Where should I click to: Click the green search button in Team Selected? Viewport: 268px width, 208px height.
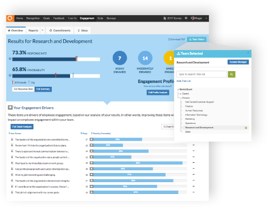click(x=231, y=74)
